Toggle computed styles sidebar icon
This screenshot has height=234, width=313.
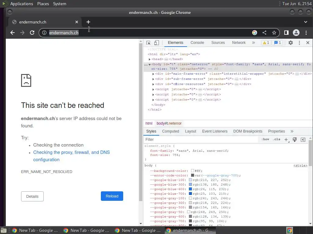coord(303,140)
